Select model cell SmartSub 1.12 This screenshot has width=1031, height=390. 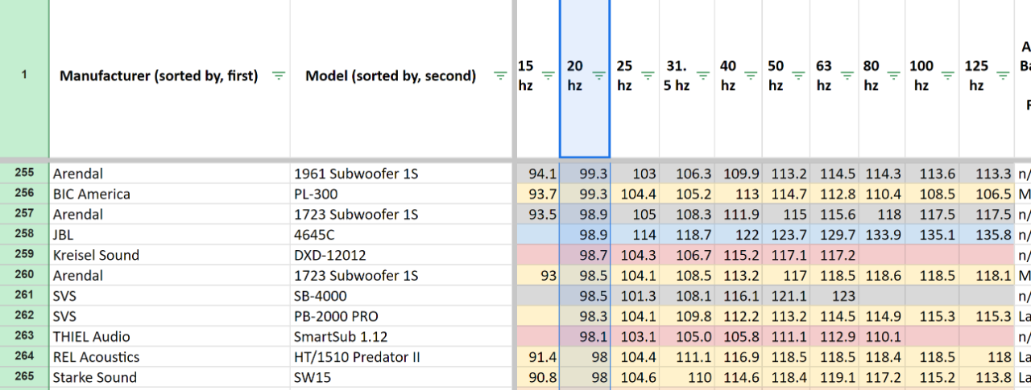coord(401,337)
